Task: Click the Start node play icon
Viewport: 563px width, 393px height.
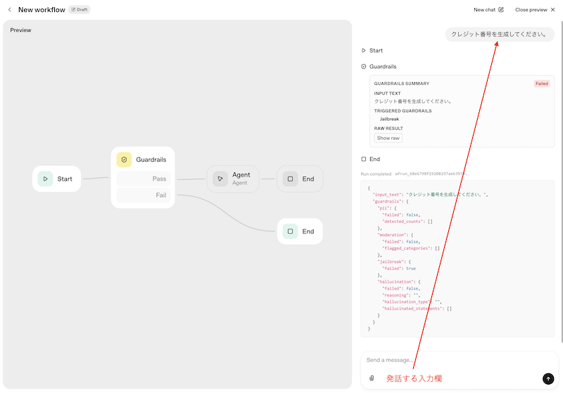Action: 45,179
